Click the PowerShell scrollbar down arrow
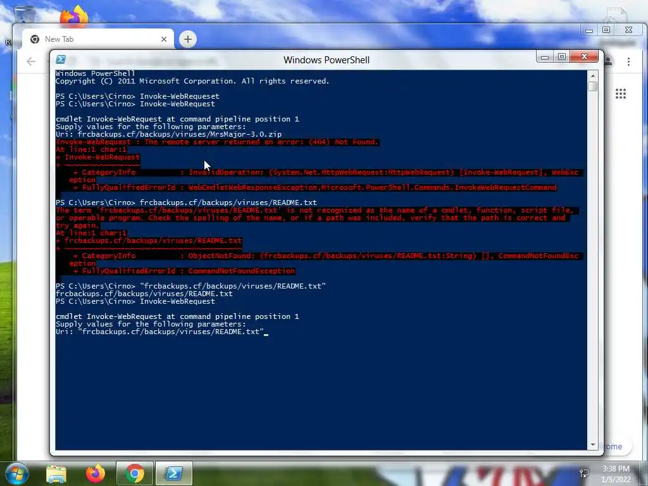Image resolution: width=648 pixels, height=486 pixels. (592, 445)
